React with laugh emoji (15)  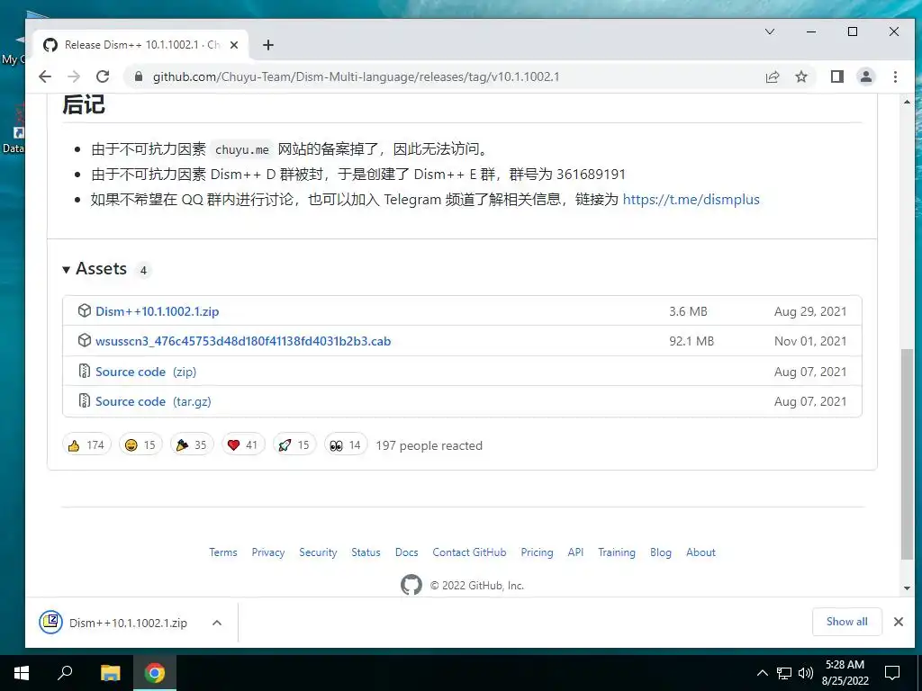pos(140,444)
